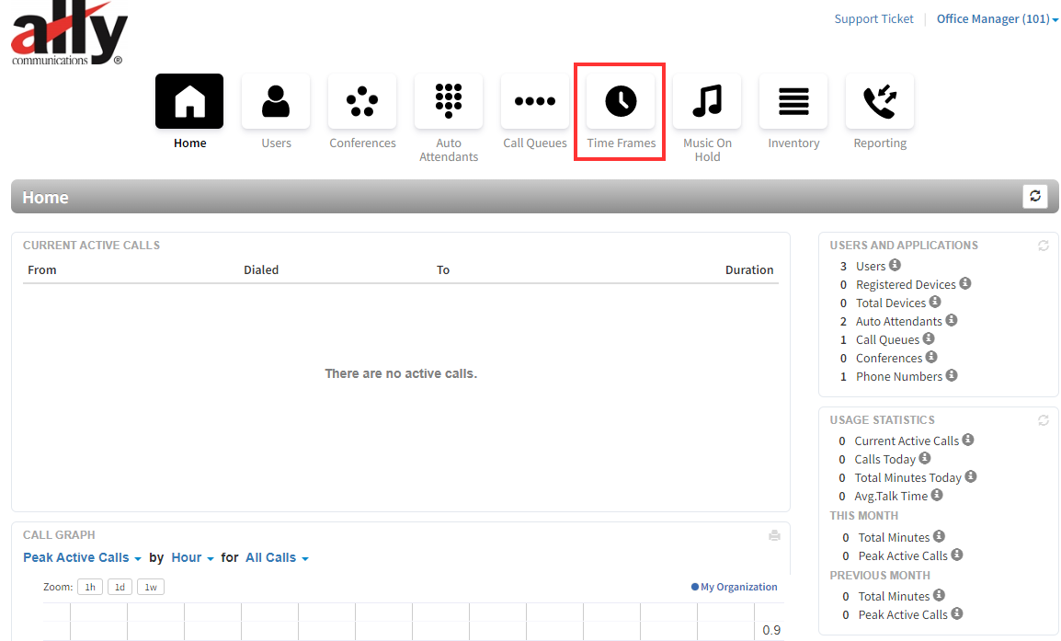
Task: Open the Hour interval dropdown
Action: point(193,557)
